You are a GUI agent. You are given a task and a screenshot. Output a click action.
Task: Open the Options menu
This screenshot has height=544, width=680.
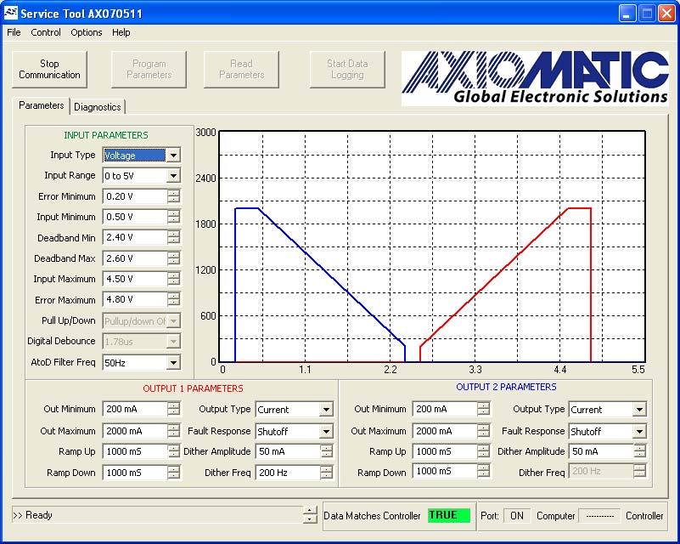[x=87, y=32]
